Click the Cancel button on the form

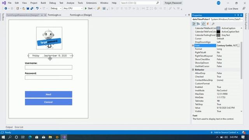pos(48,102)
